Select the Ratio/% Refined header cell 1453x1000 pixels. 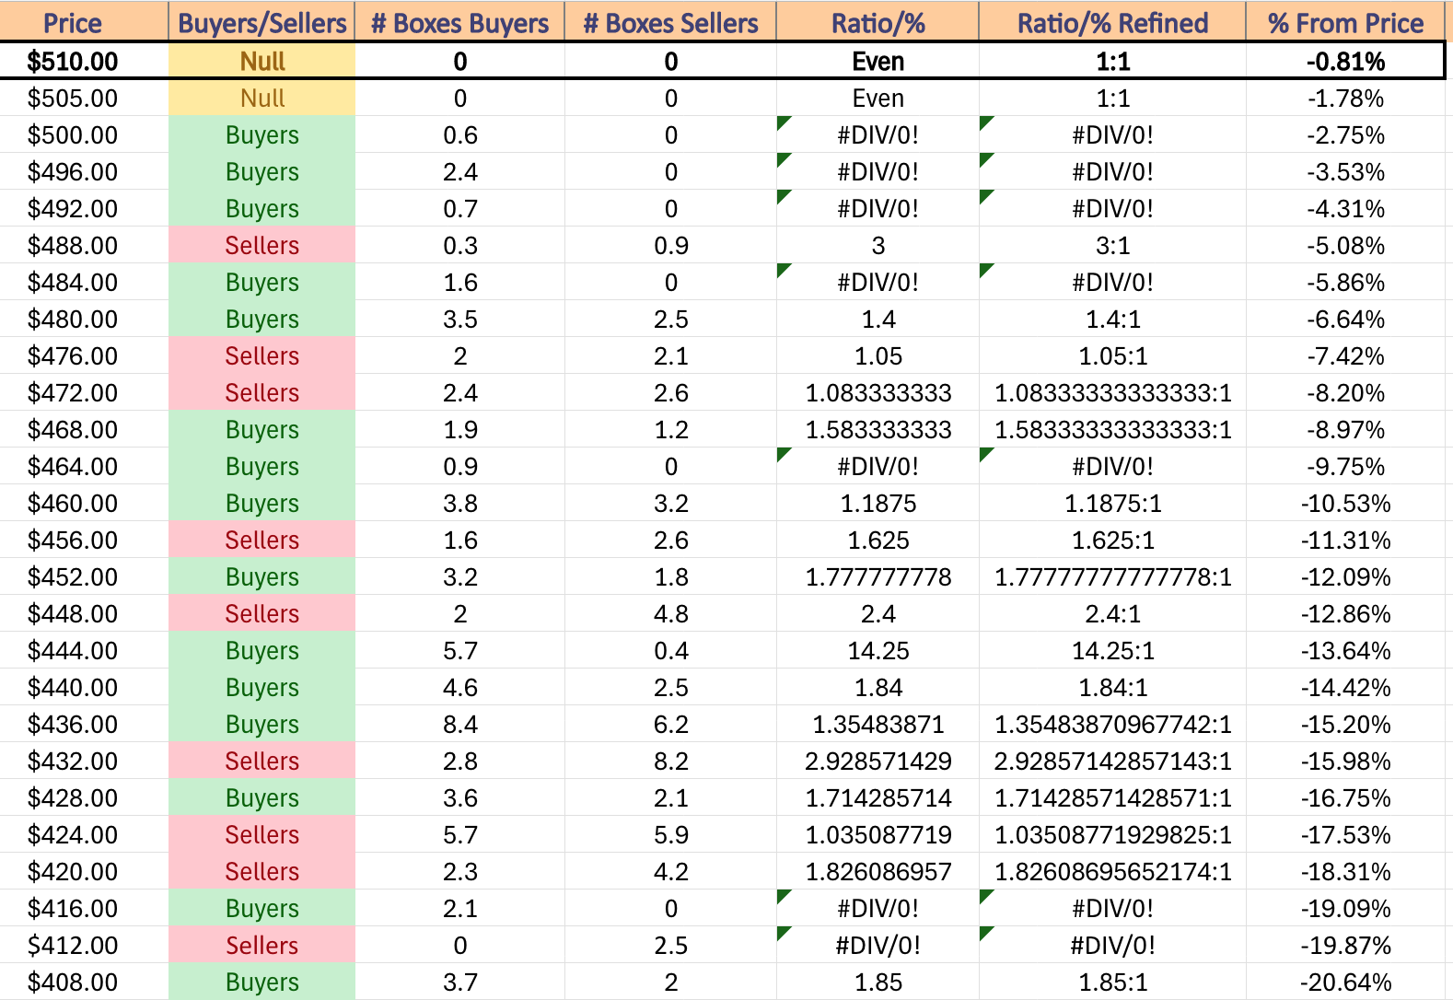pos(1112,21)
